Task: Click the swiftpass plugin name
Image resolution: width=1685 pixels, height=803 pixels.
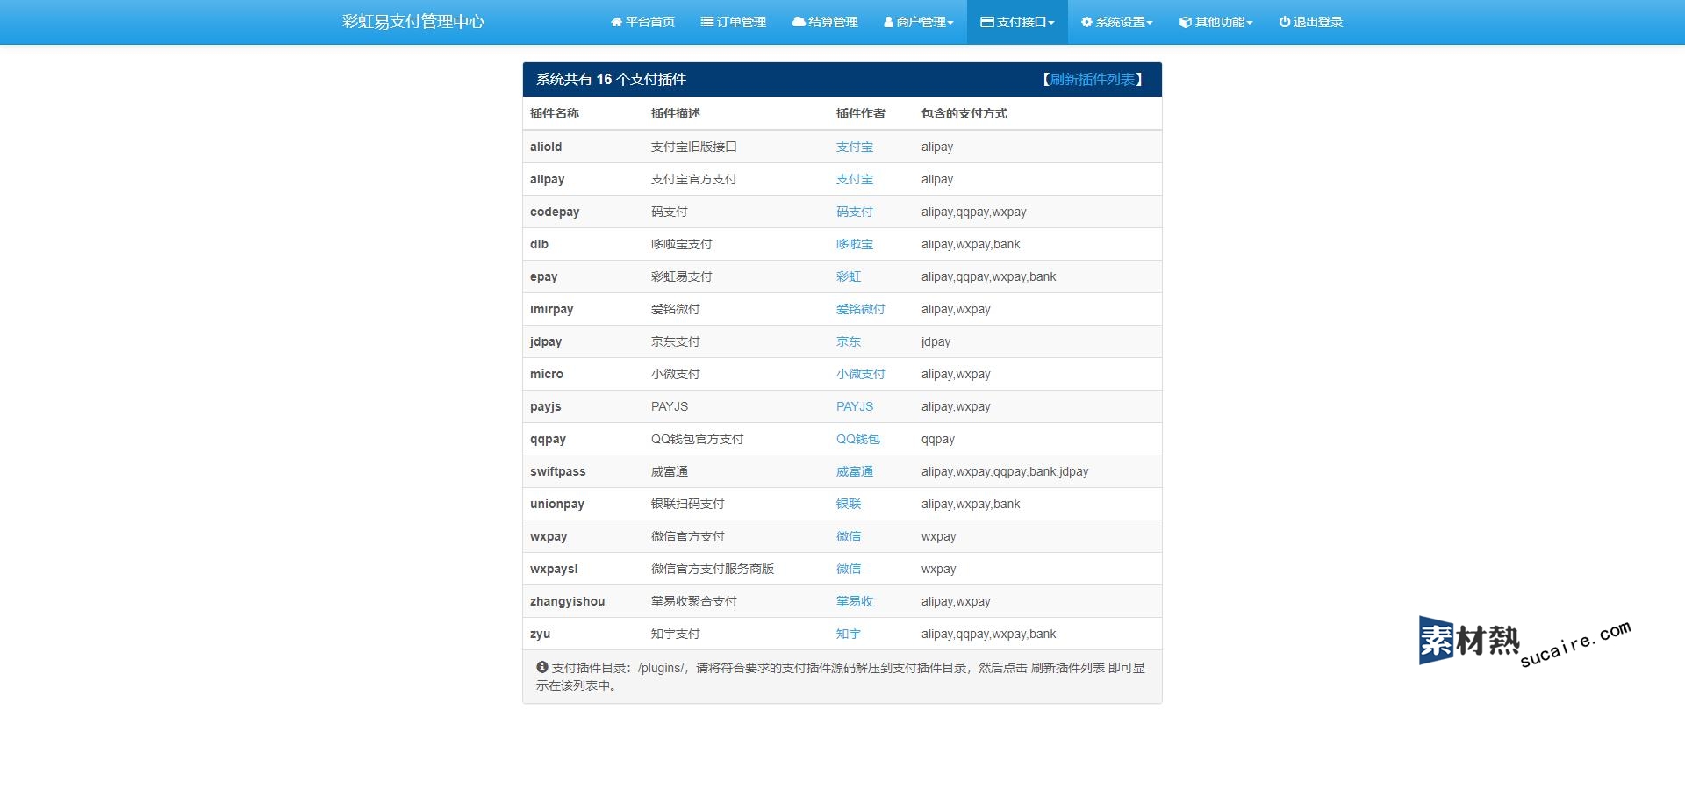Action: coord(557,471)
